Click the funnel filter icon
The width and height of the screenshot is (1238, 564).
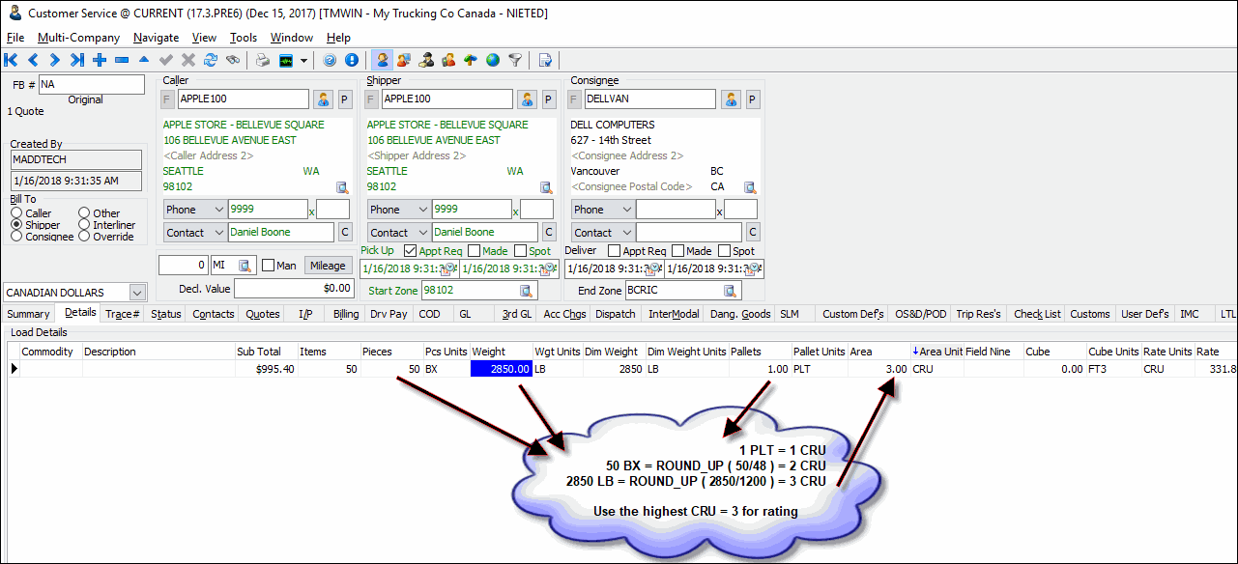[515, 60]
